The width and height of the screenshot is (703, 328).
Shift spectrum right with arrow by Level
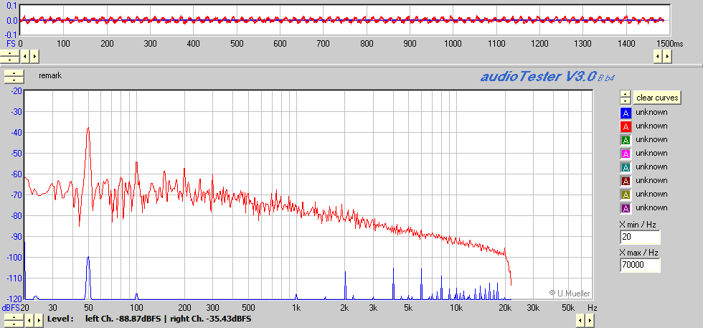[x=40, y=321]
